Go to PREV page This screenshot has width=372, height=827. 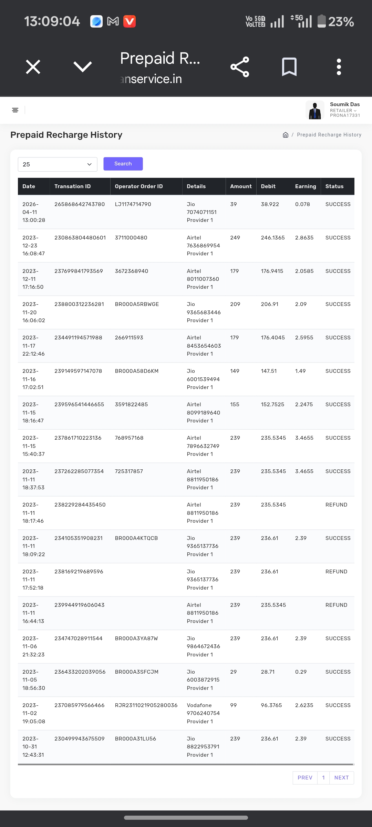coord(305,778)
